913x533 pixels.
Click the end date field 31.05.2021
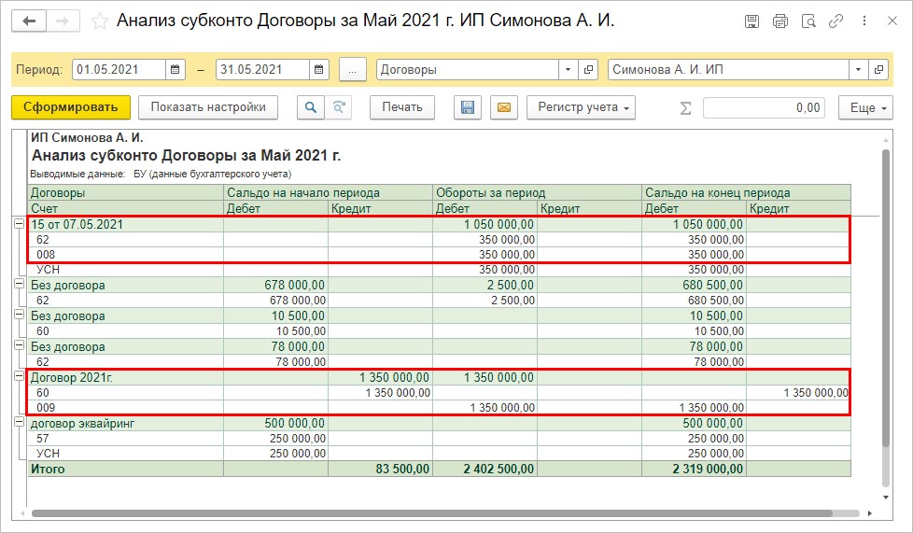262,69
